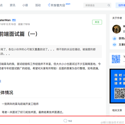Click the 前端面试篇（一）article title
The height and width of the screenshot is (125, 125).
pyautogui.click(x=18, y=34)
